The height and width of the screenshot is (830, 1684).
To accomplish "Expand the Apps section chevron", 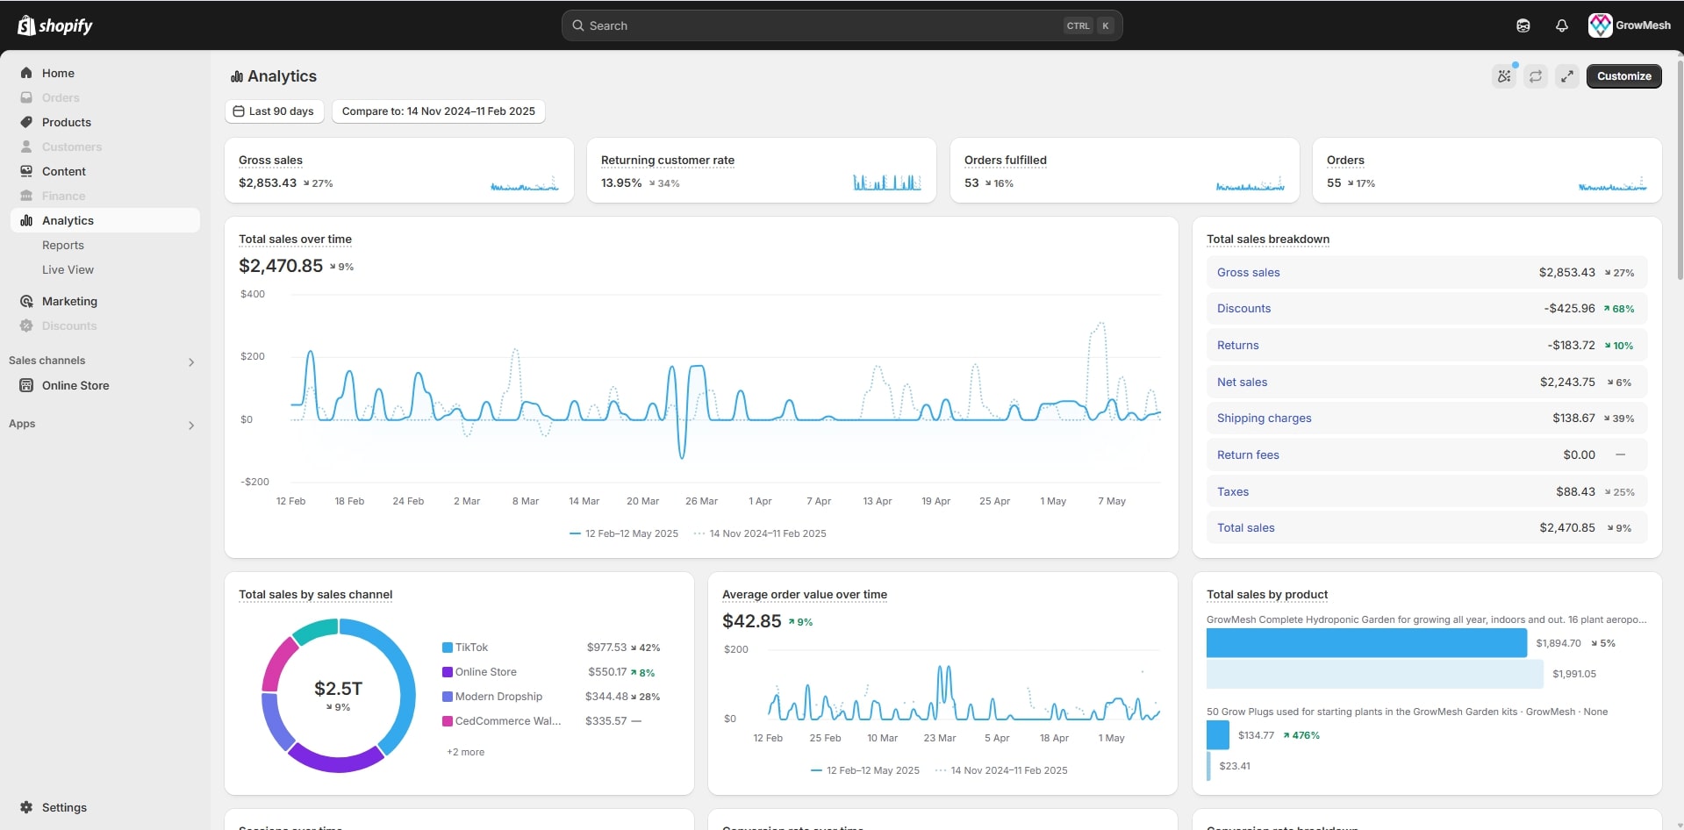I will [x=190, y=425].
